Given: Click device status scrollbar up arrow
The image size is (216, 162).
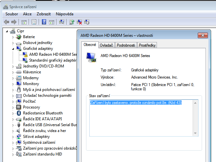Looking at the screenshot, I should pyautogui.click(x=195, y=103).
